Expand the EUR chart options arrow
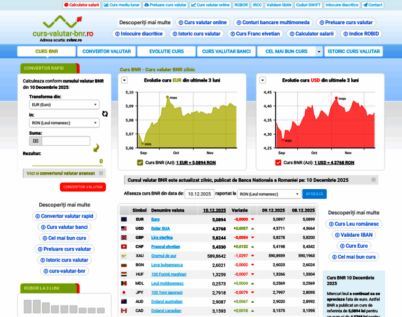 pos(124,80)
